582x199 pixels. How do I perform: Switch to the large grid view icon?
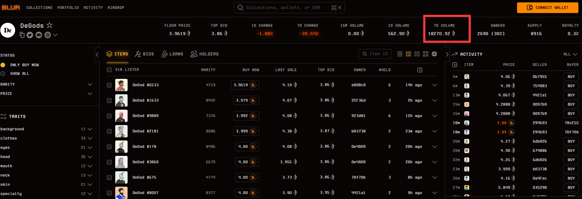pyautogui.click(x=426, y=54)
